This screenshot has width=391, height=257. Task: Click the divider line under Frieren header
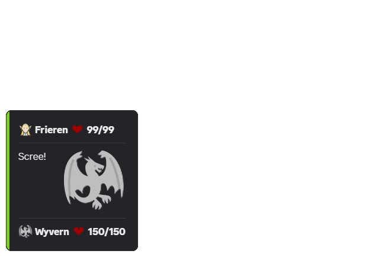[x=72, y=143]
